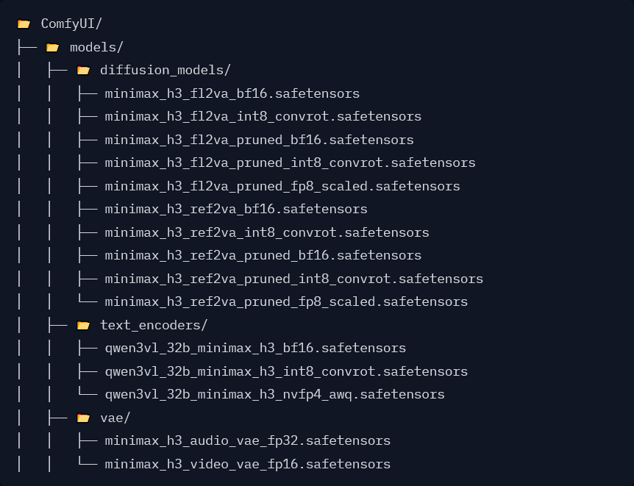Select the models/ directory name
Image resolution: width=634 pixels, height=486 pixels.
click(x=96, y=47)
